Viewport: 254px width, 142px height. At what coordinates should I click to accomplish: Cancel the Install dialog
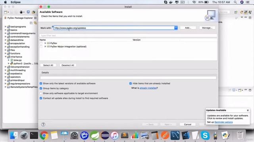coord(188,125)
